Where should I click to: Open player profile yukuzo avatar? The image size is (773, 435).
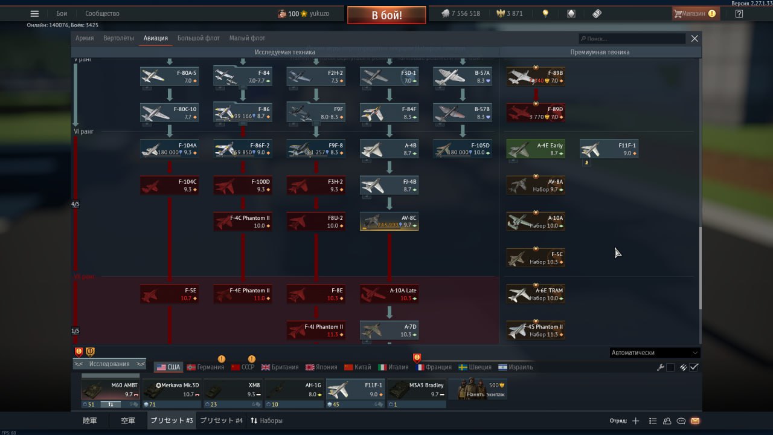[x=281, y=13]
